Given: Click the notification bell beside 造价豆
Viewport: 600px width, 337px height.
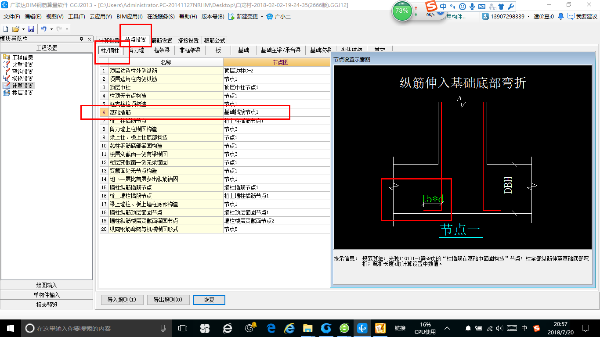Looking at the screenshot, I should click(561, 16).
